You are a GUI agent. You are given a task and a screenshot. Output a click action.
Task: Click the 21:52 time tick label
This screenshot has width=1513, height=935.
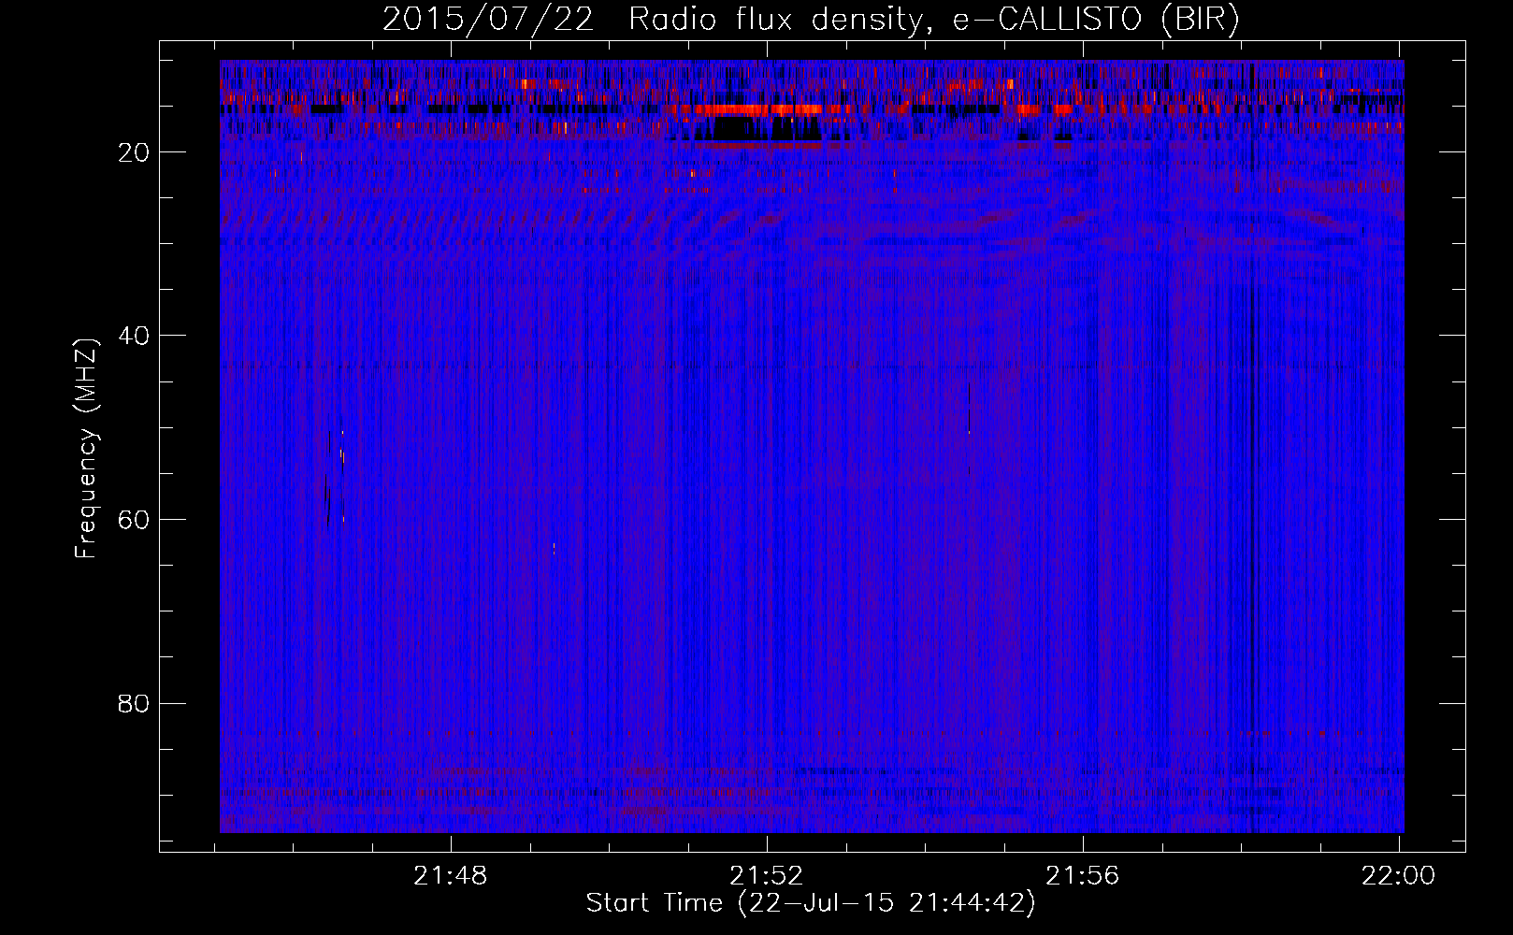(767, 876)
